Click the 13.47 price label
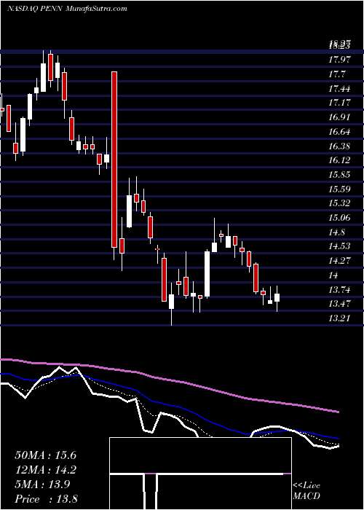The height and width of the screenshot is (510, 364). [339, 304]
